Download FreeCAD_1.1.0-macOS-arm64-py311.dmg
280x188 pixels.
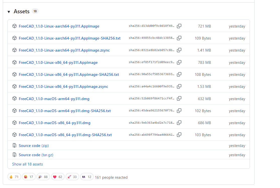(x=54, y=99)
